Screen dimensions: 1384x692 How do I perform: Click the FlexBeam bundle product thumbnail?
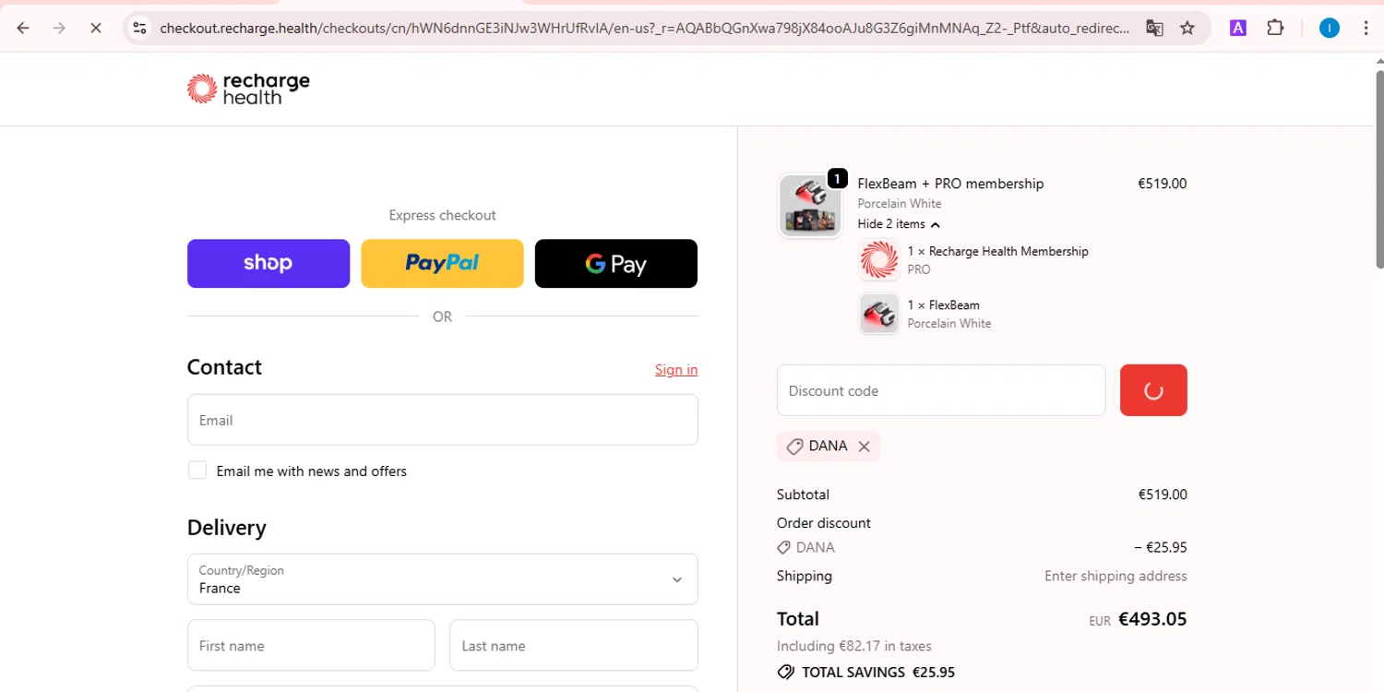(810, 205)
